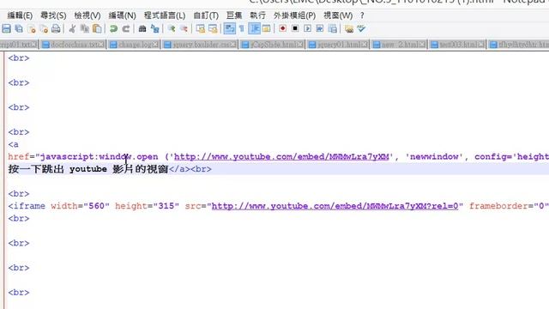549x309 pixels.
Task: Click the synchronize vertical scrolling icon
Action: [200, 28]
